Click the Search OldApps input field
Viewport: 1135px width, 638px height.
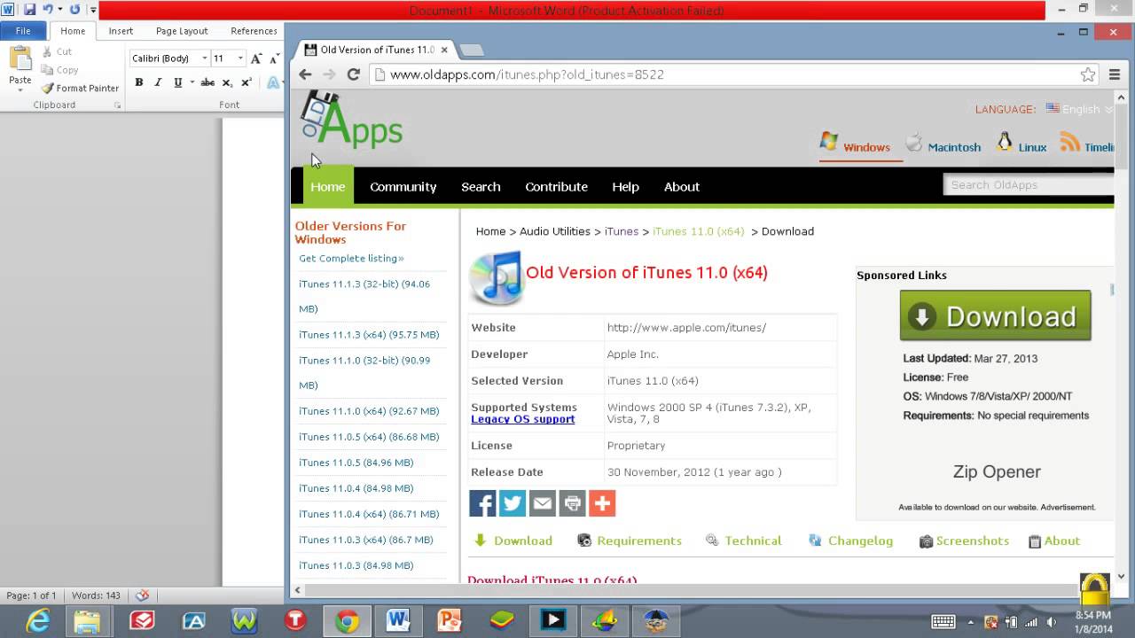coord(1029,185)
